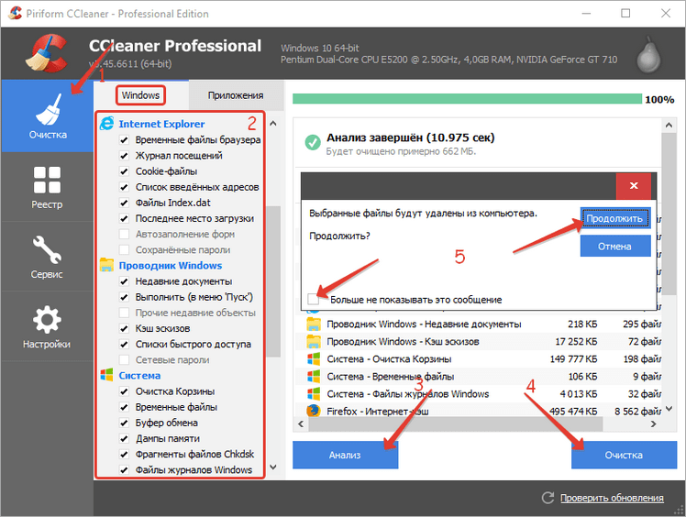Viewport: 686px width, 517px height.
Task: Uncheck Временные файлы браузера
Action: (124, 140)
